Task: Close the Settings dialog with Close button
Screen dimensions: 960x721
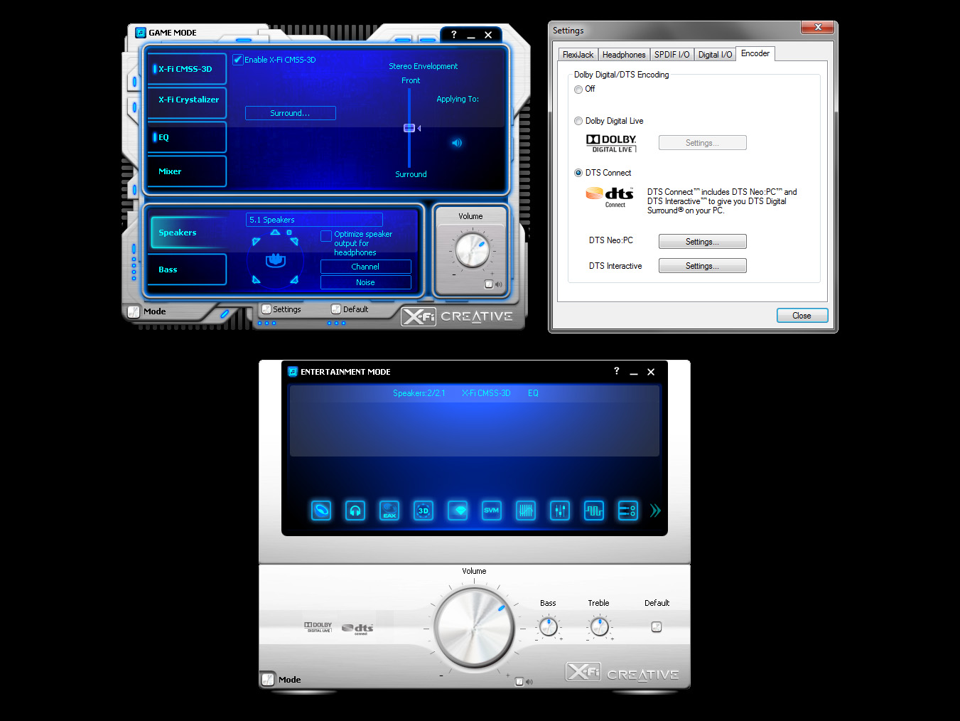Action: (x=802, y=316)
